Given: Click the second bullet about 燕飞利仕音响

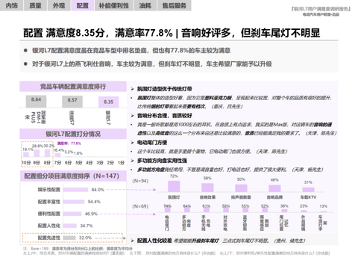Looking at the screenshot, I should point(151,64).
